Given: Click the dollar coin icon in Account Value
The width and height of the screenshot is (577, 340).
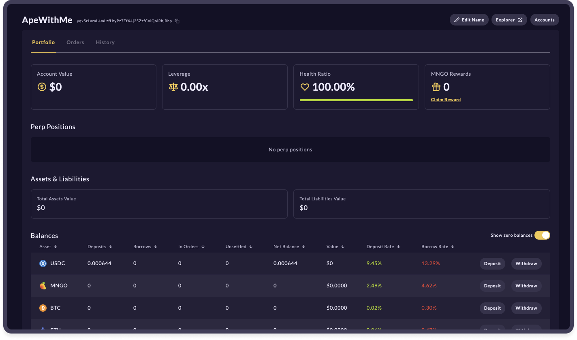Looking at the screenshot, I should pos(42,87).
